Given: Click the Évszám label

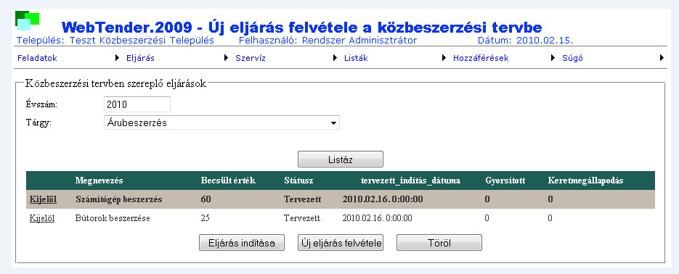Looking at the screenshot, I should [x=41, y=104].
